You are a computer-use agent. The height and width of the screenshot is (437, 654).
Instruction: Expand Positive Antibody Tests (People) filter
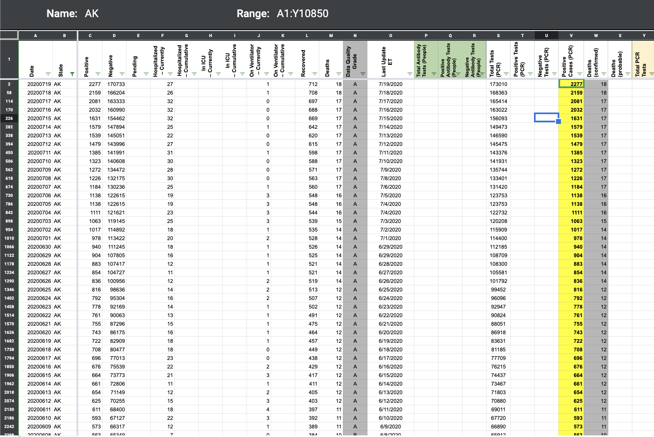[x=458, y=74]
